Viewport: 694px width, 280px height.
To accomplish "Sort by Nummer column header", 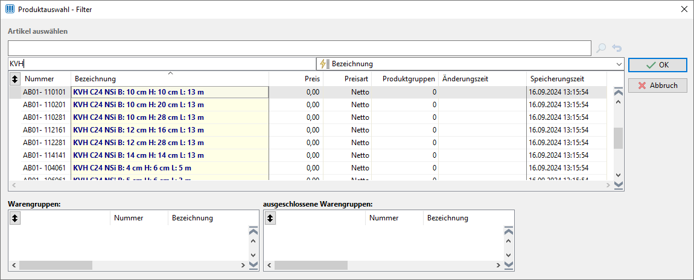I will tap(46, 79).
